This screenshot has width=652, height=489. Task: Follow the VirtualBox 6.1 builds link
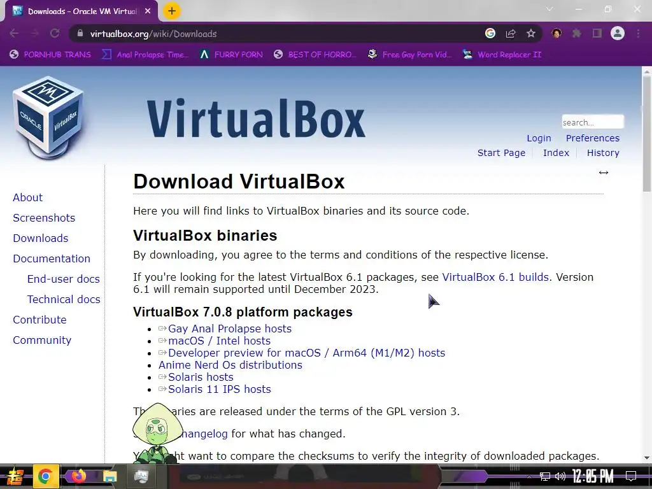495,277
